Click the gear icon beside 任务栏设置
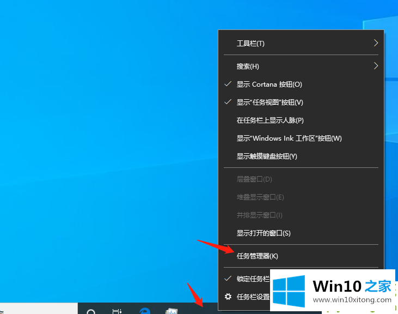This screenshot has width=398, height=314. point(228,297)
